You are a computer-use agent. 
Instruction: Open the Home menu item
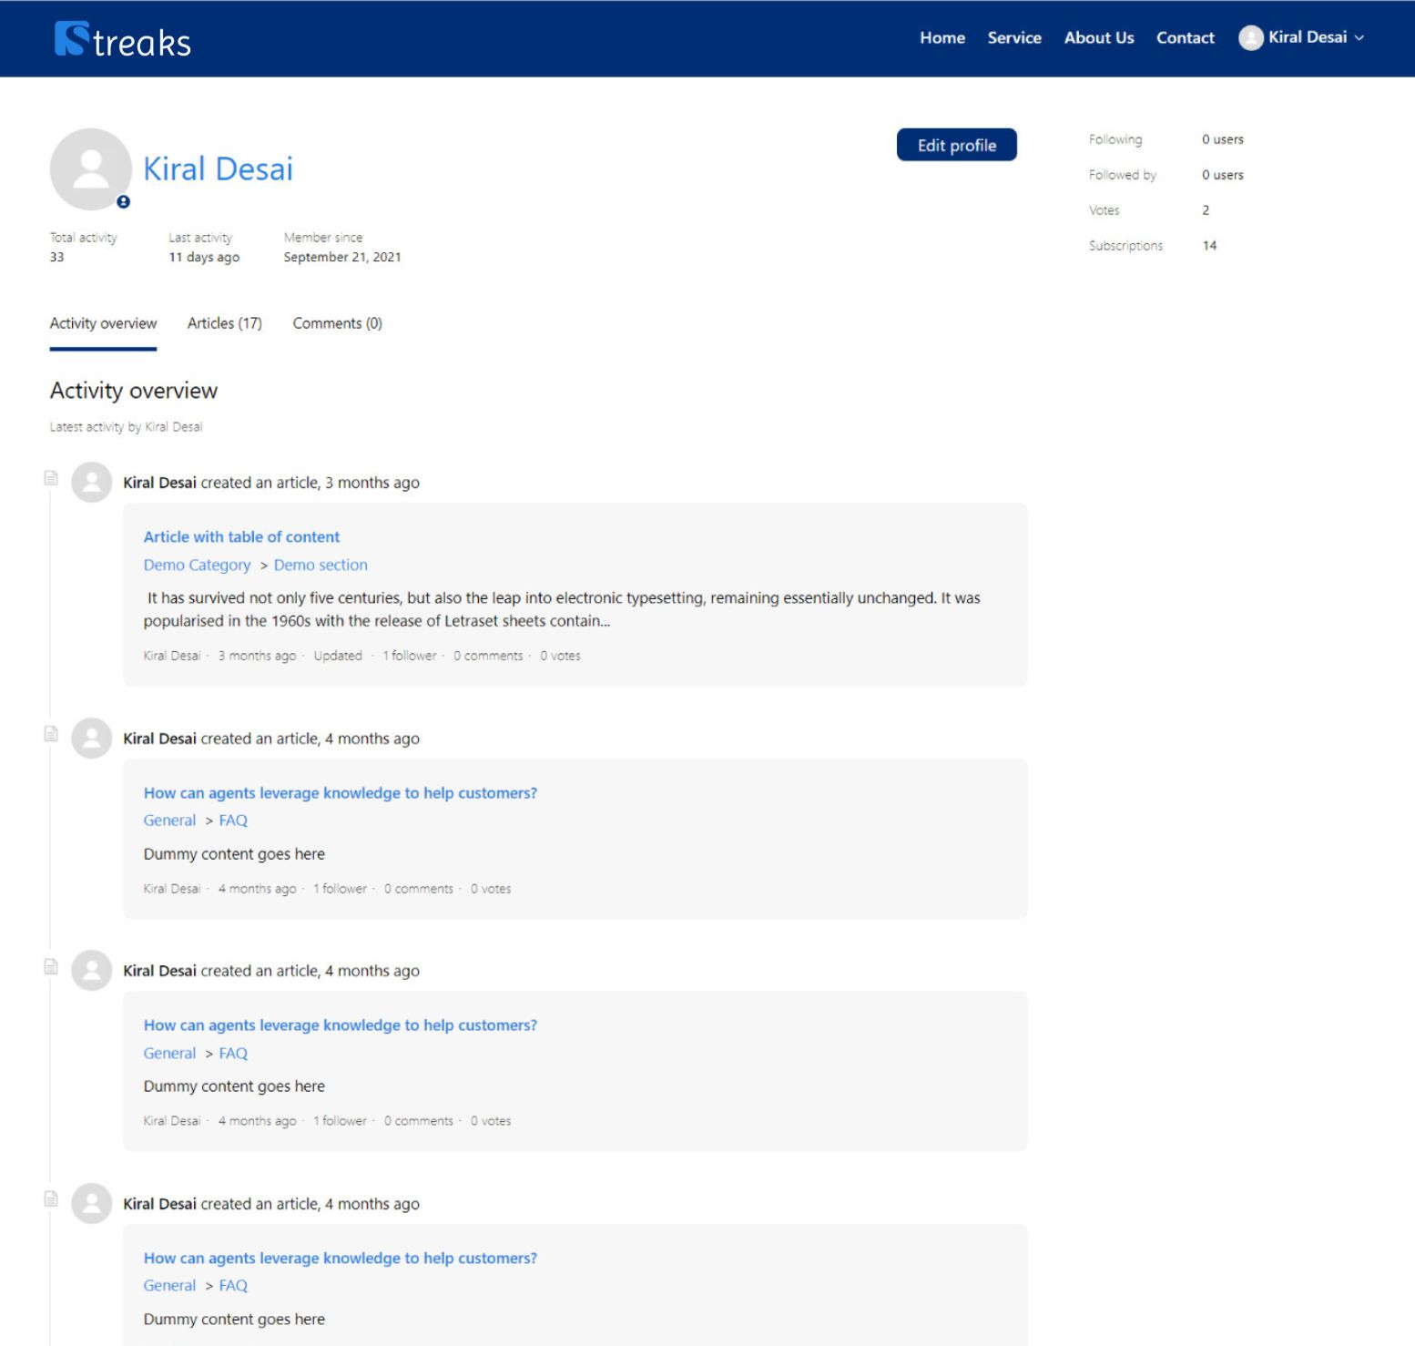942,38
